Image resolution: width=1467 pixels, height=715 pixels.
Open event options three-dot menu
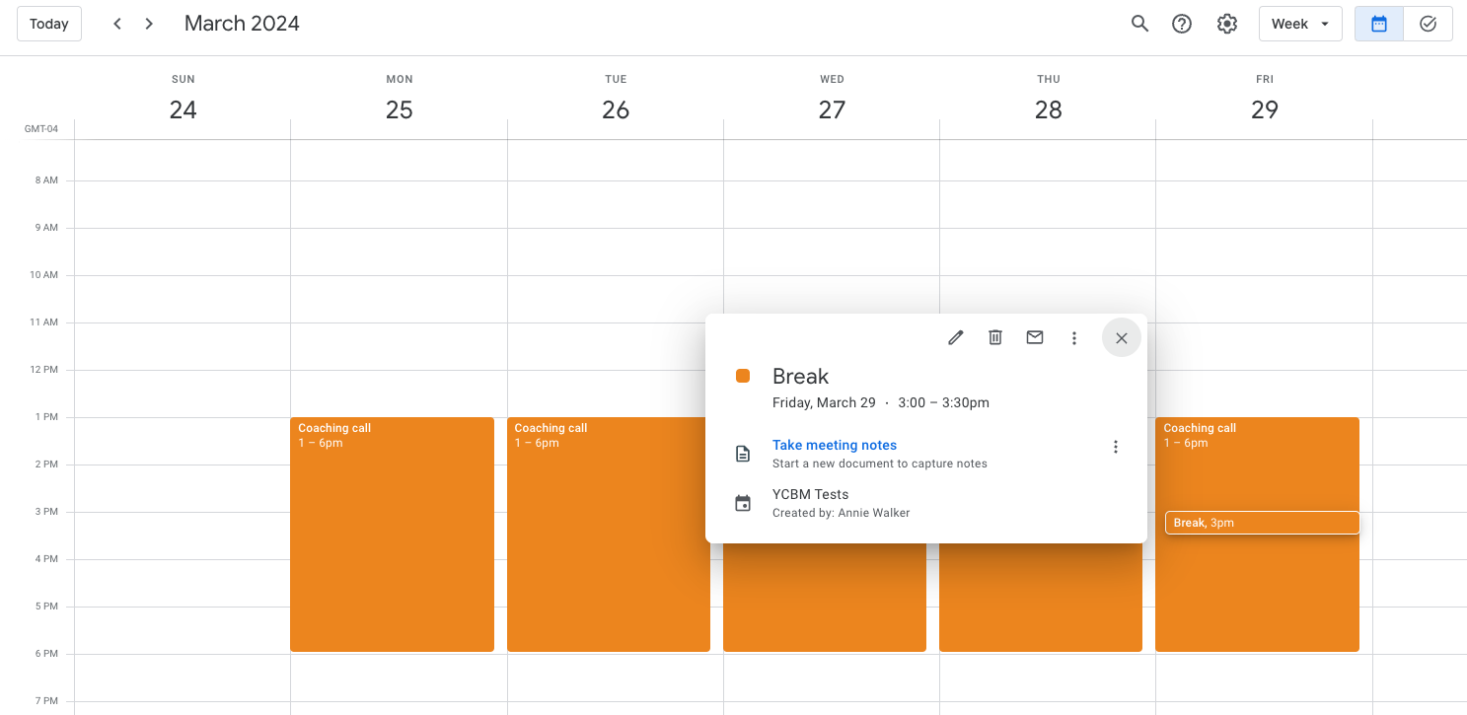1074,337
